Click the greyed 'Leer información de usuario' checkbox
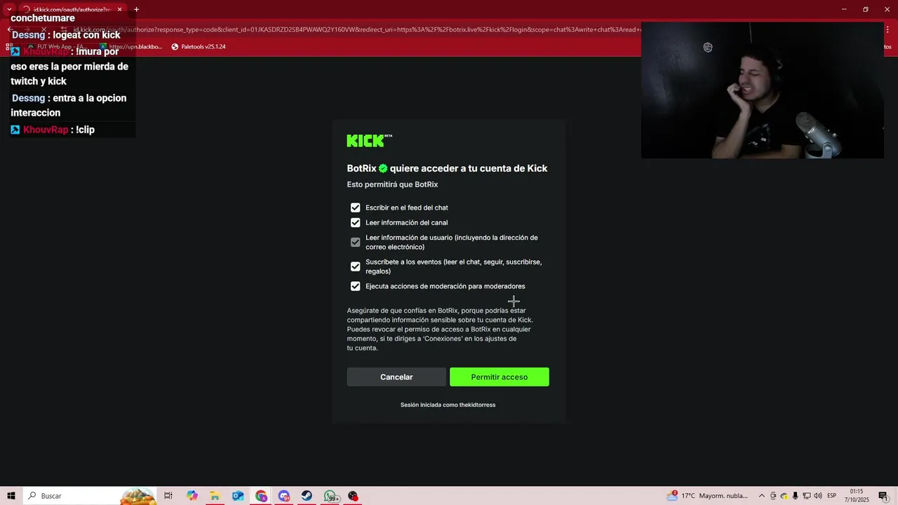 click(355, 242)
